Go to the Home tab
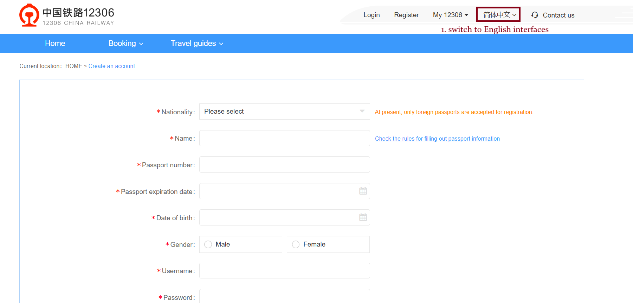This screenshot has height=303, width=633. click(55, 43)
